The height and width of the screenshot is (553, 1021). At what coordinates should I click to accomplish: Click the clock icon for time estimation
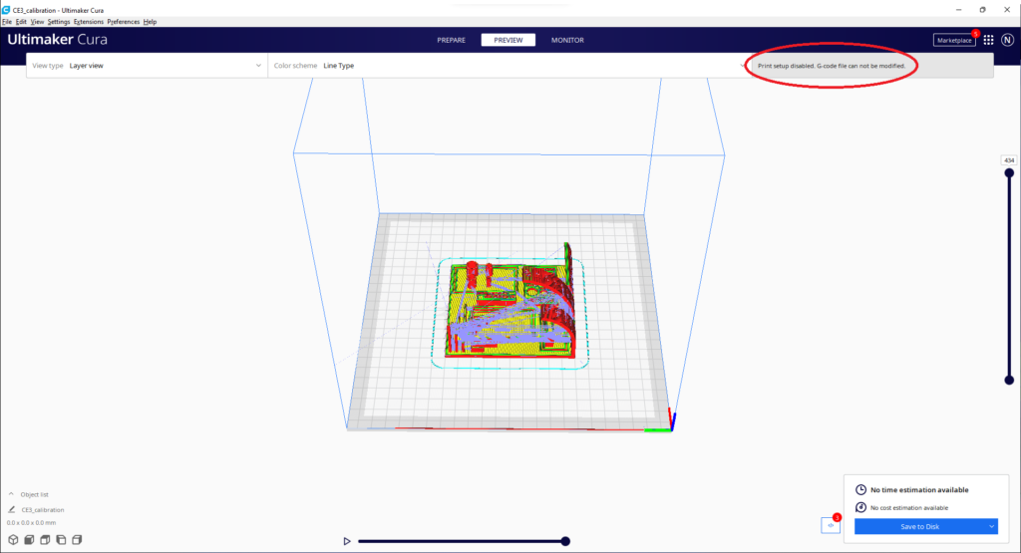pos(860,490)
